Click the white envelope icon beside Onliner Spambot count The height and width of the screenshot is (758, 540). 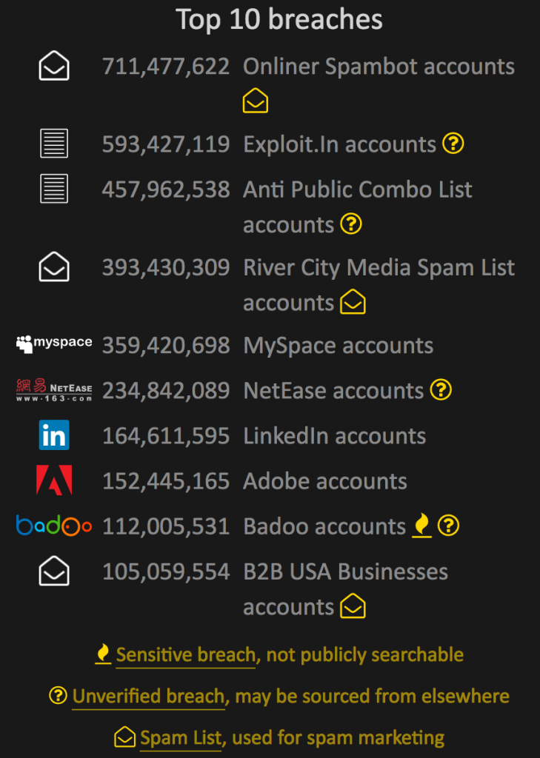tap(54, 66)
